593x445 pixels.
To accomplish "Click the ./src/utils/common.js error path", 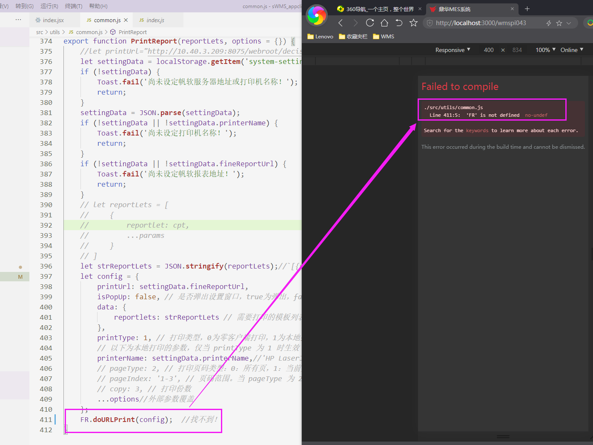I will coord(453,107).
